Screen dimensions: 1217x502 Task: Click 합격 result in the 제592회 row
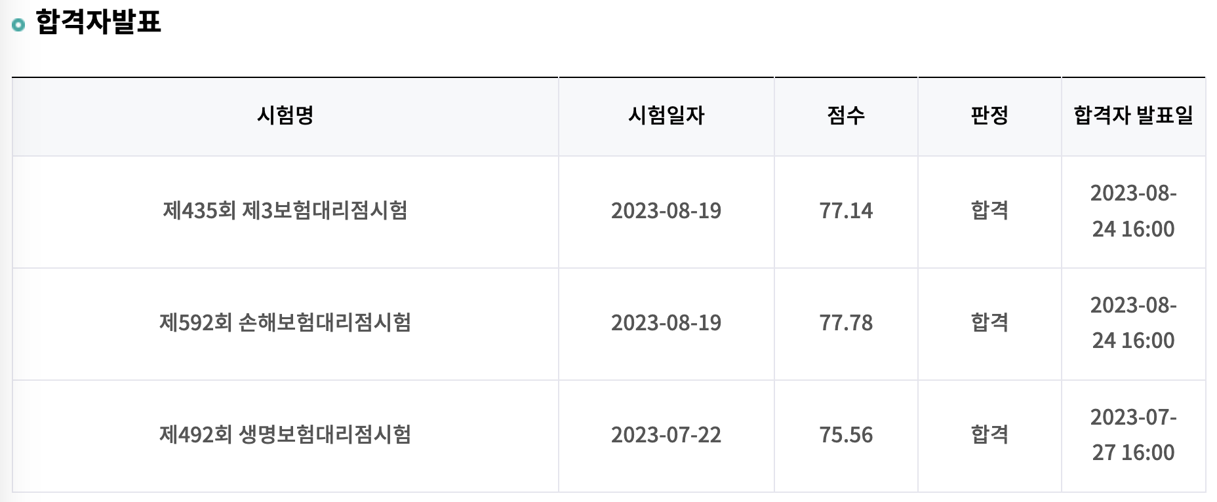[989, 322]
